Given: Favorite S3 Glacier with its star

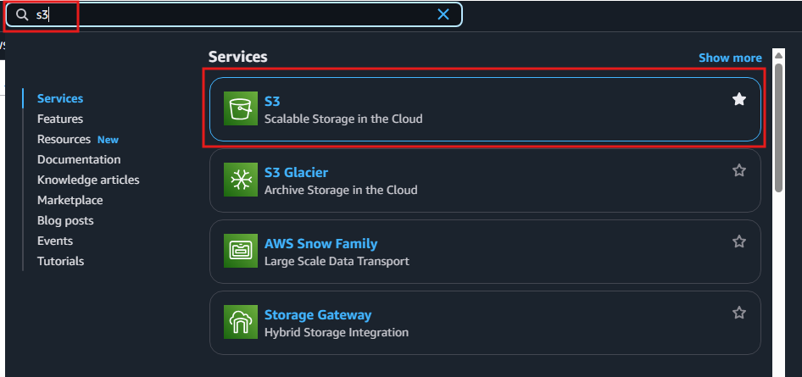Looking at the screenshot, I should coord(739,170).
